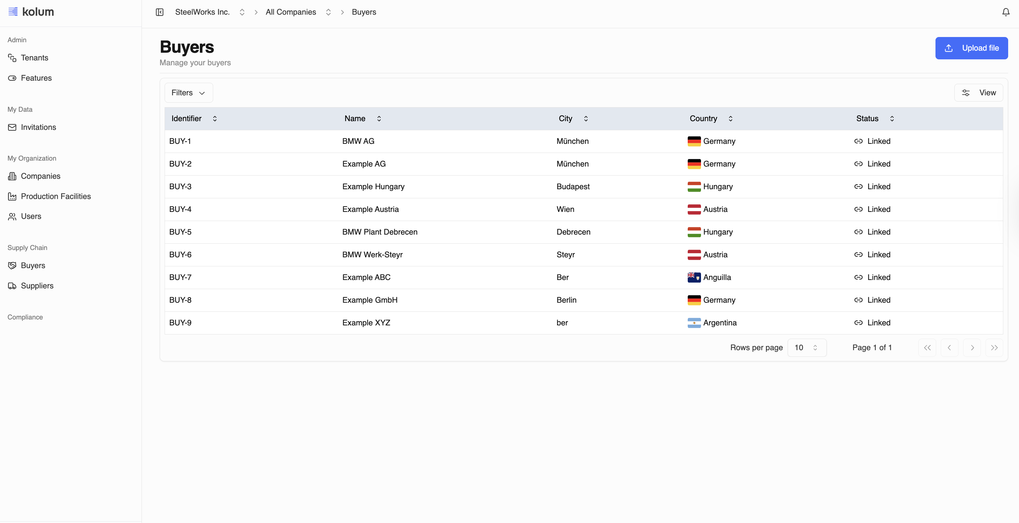Click the next page arrow
This screenshot has height=523, width=1019.
click(x=972, y=347)
